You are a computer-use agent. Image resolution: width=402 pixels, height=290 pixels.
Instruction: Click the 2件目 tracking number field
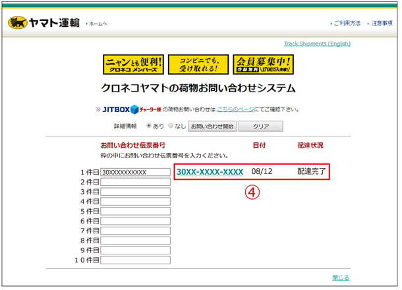pyautogui.click(x=135, y=182)
